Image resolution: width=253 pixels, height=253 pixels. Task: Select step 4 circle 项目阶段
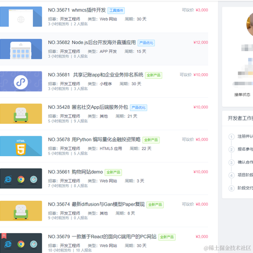pos(232,175)
